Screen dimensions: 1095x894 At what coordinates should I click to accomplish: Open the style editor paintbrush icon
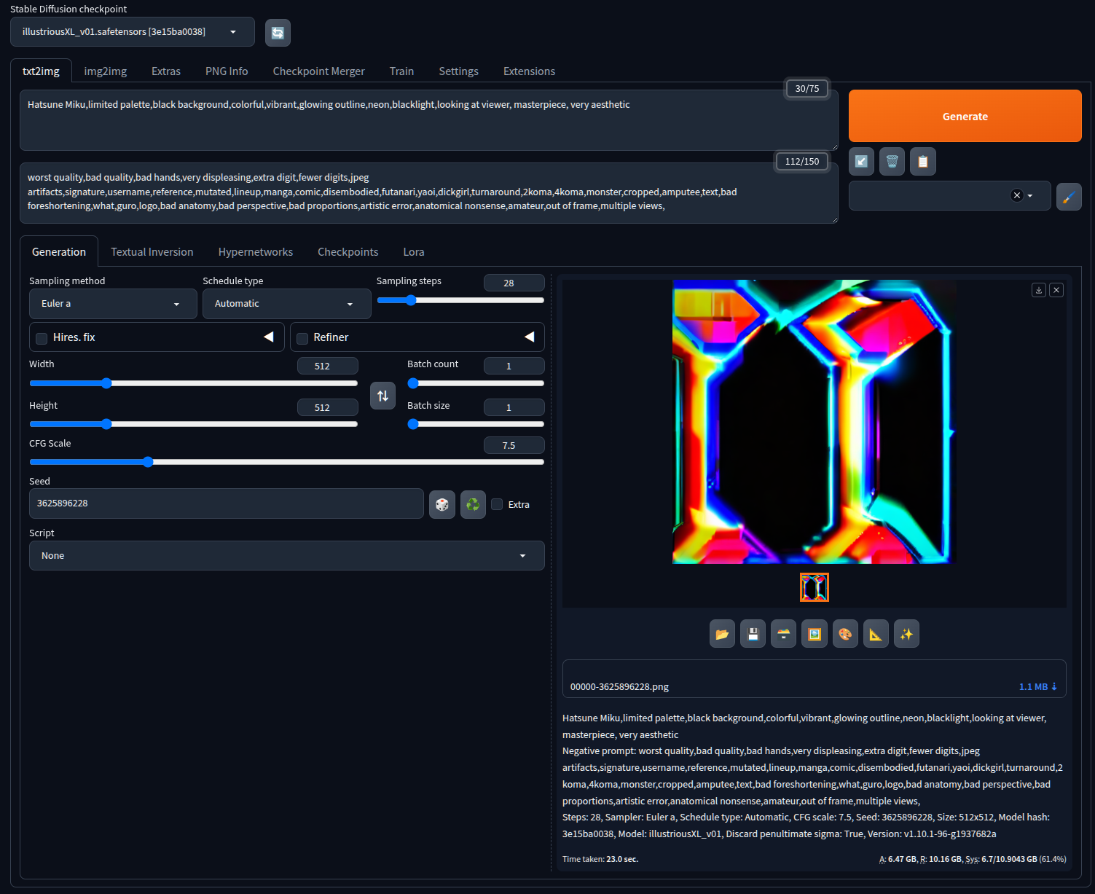(x=1069, y=196)
